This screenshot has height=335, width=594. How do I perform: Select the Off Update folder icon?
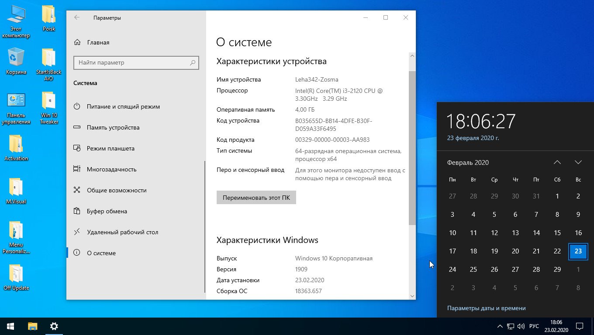16,277
